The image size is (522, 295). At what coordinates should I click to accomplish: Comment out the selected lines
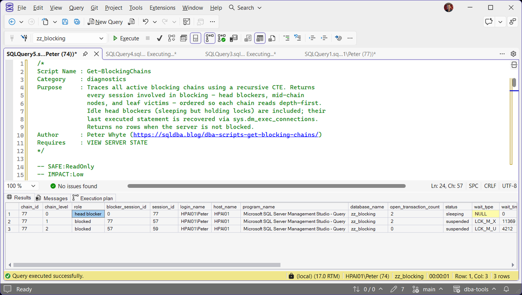pyautogui.click(x=286, y=38)
